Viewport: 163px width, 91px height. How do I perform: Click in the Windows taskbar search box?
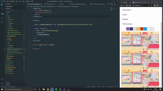pos(19,89)
